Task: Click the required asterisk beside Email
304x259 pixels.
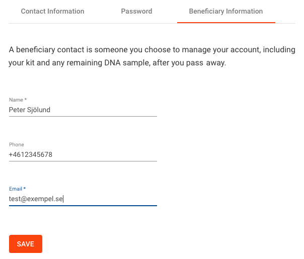Action: tap(25, 189)
